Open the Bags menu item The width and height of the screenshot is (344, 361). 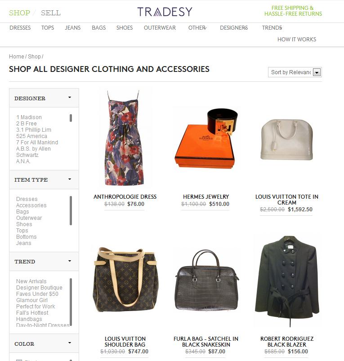click(x=98, y=28)
